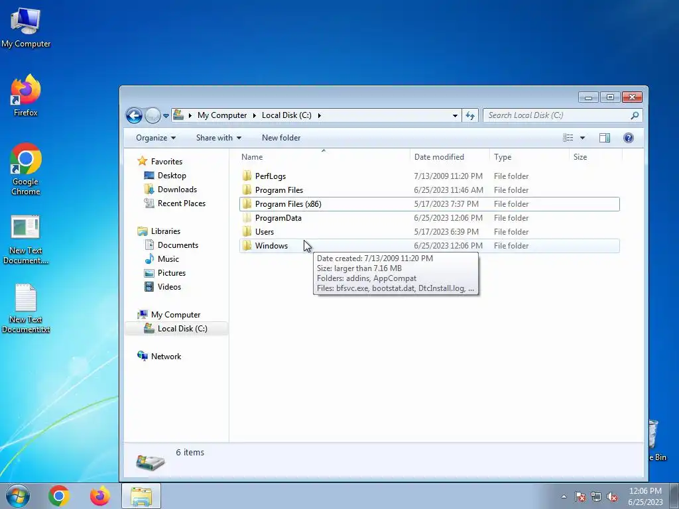Viewport: 679px width, 509px height.
Task: Open the Organize menu
Action: pyautogui.click(x=156, y=138)
